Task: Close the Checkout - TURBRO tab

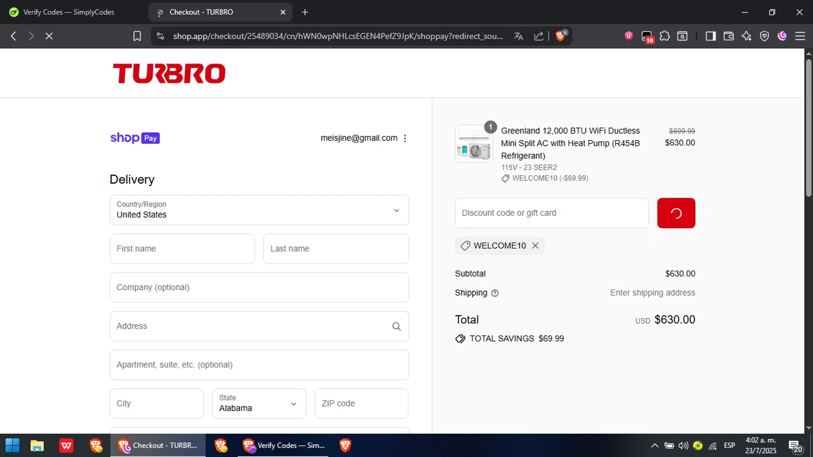Action: [x=283, y=12]
